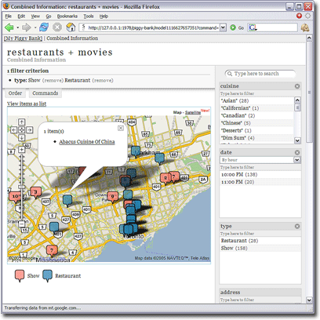This screenshot has height=320, width=320.
Task: Click the grey Forward arrow button
Action: point(26,27)
